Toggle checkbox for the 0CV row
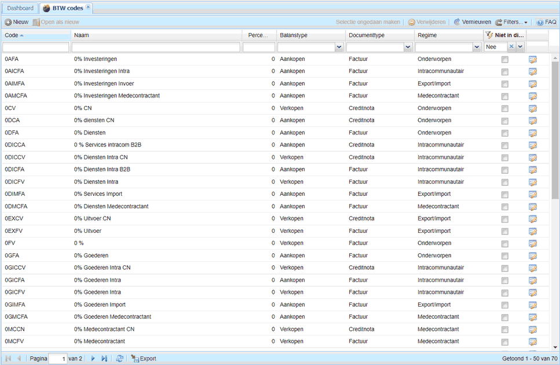Viewport: 560px width, 365px height. 504,108
